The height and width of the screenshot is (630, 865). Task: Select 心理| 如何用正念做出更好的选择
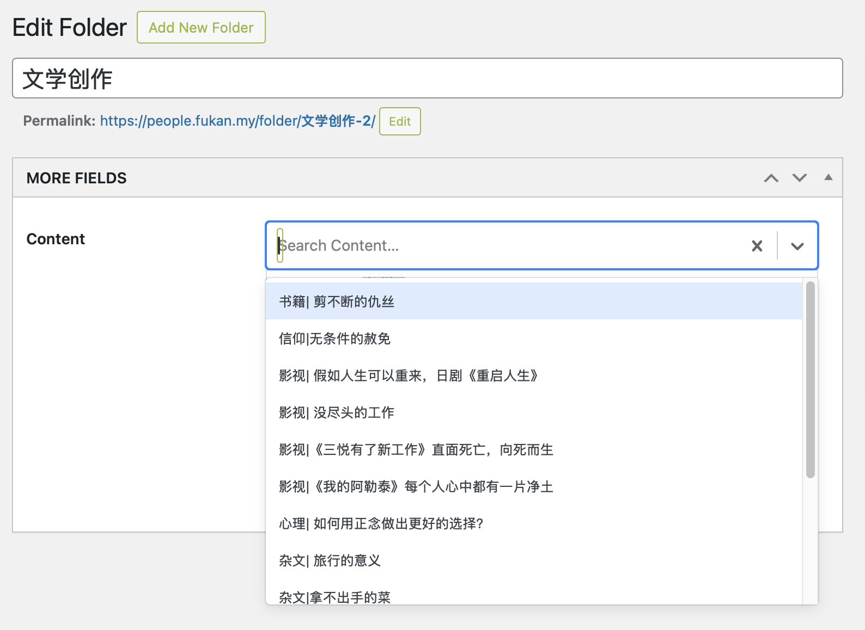[x=381, y=523]
